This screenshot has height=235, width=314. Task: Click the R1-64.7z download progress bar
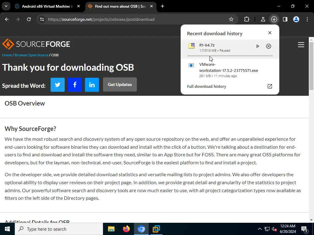pyautogui.click(x=230, y=56)
